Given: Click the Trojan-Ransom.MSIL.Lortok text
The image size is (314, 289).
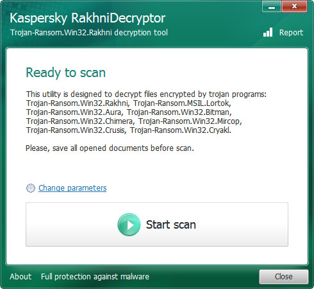Looking at the screenshot, I should (182, 103).
